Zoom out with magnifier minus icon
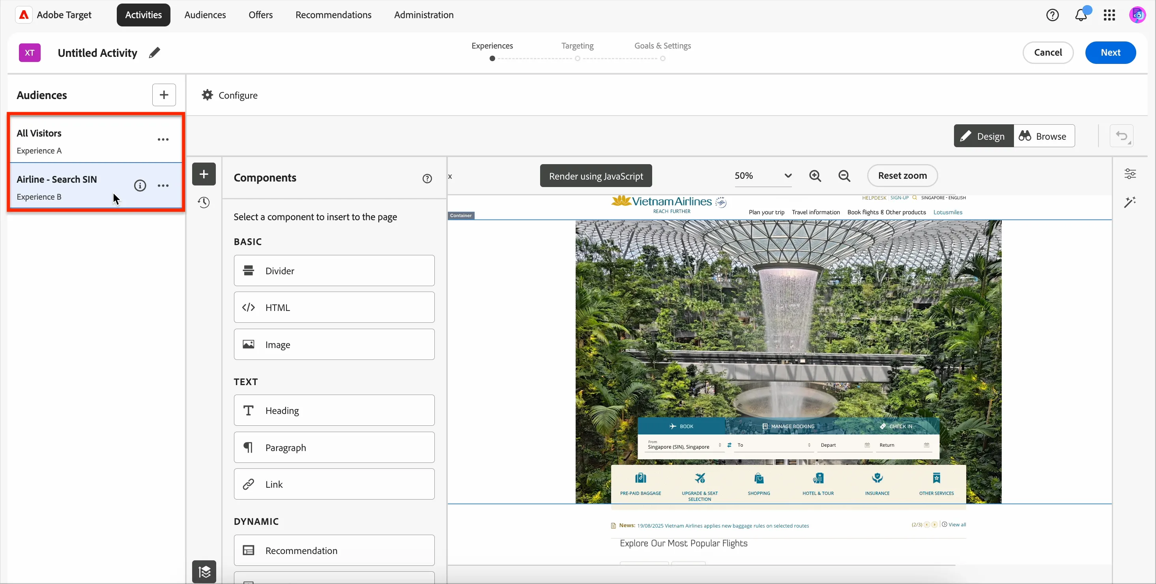This screenshot has height=584, width=1156. tap(845, 176)
